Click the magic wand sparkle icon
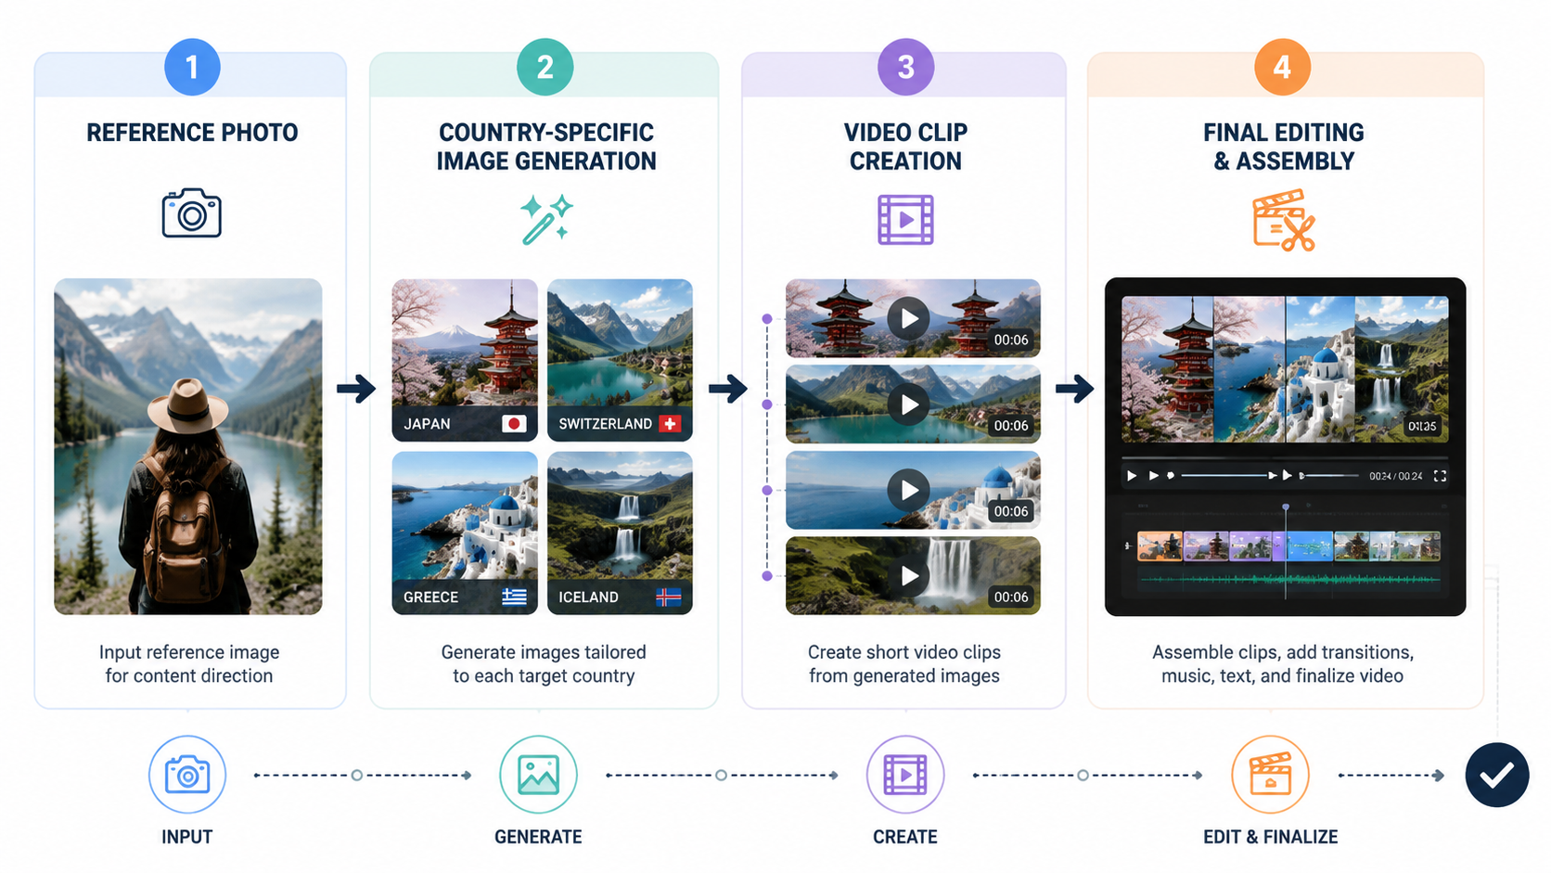Screen dimensions: 1551x873 pos(546,219)
